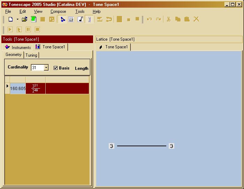This screenshot has height=189, width=244.
Task: Click the Pause button
Action: click(28, 30)
